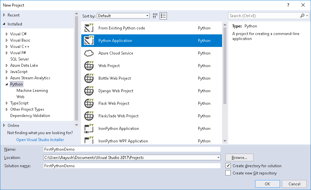Screen dimensions: 311x190
Task: Collapse the Python tree node
Action: [x=7, y=84]
